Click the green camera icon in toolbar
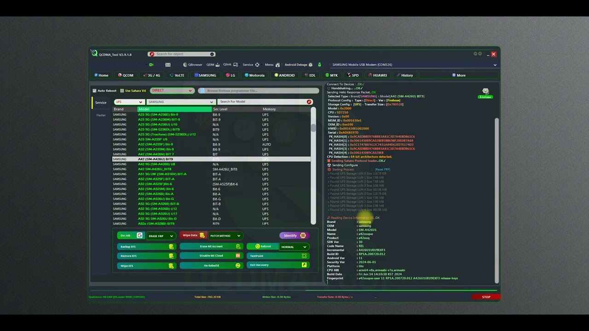 click(x=151, y=65)
